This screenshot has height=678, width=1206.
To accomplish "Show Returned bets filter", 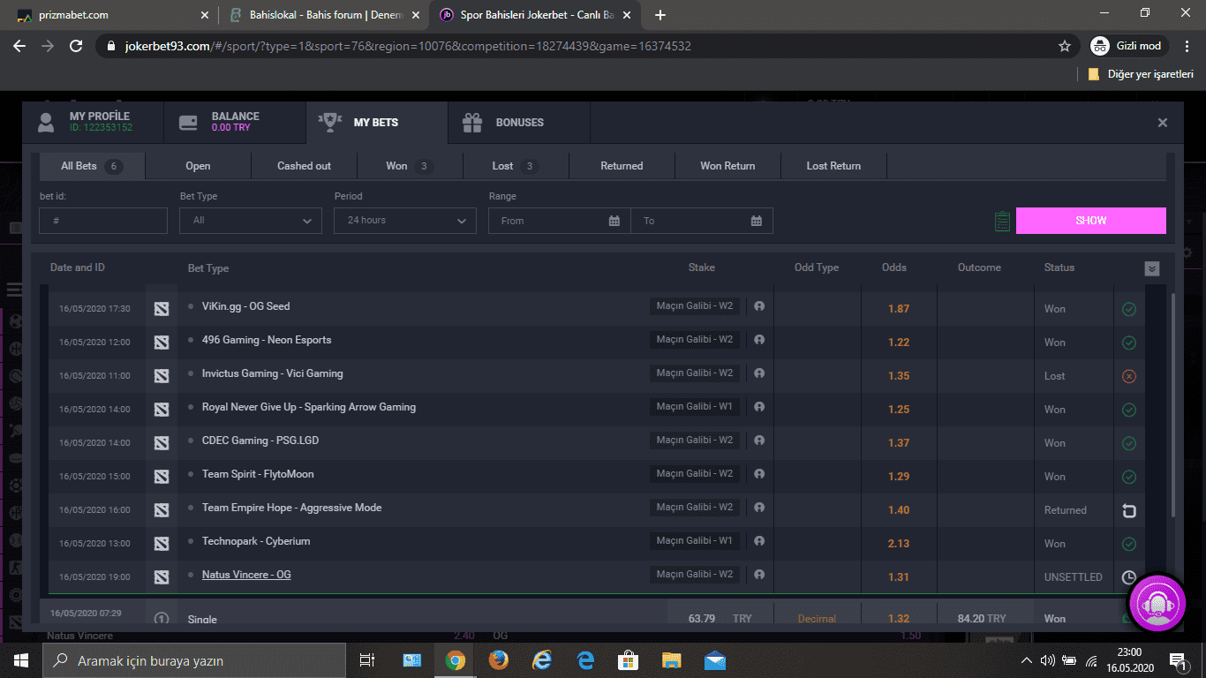I will click(x=622, y=166).
